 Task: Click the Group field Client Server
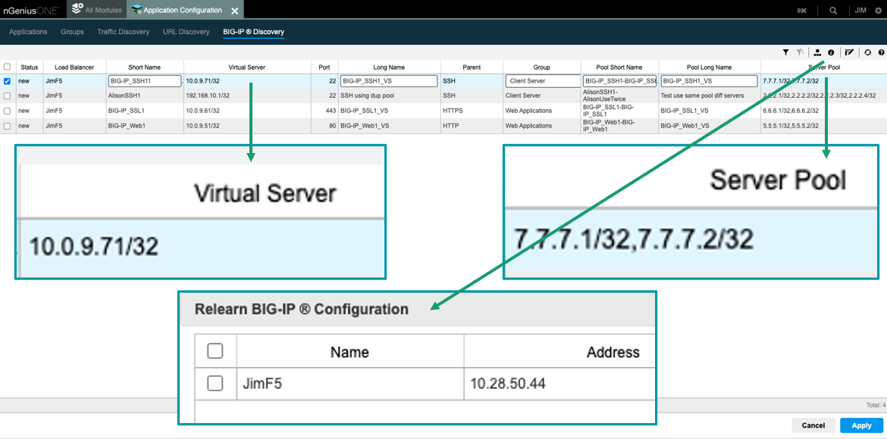coord(543,81)
